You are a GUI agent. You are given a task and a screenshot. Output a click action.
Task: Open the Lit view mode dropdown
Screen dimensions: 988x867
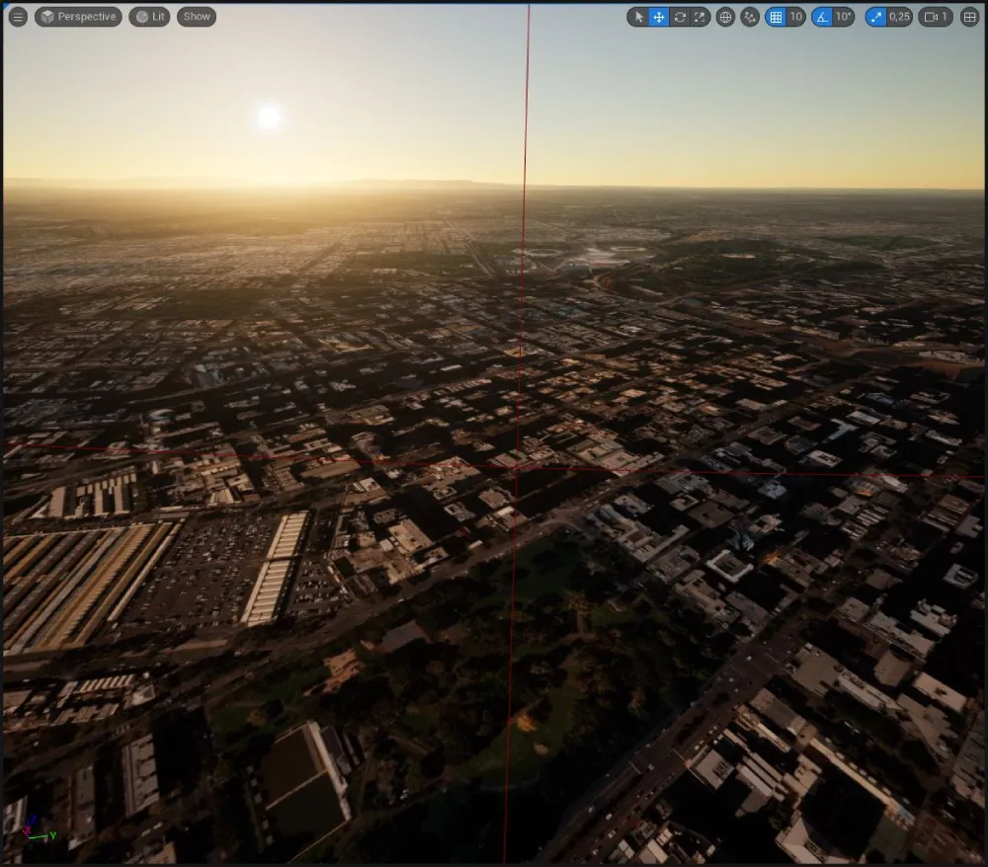pyautogui.click(x=149, y=17)
